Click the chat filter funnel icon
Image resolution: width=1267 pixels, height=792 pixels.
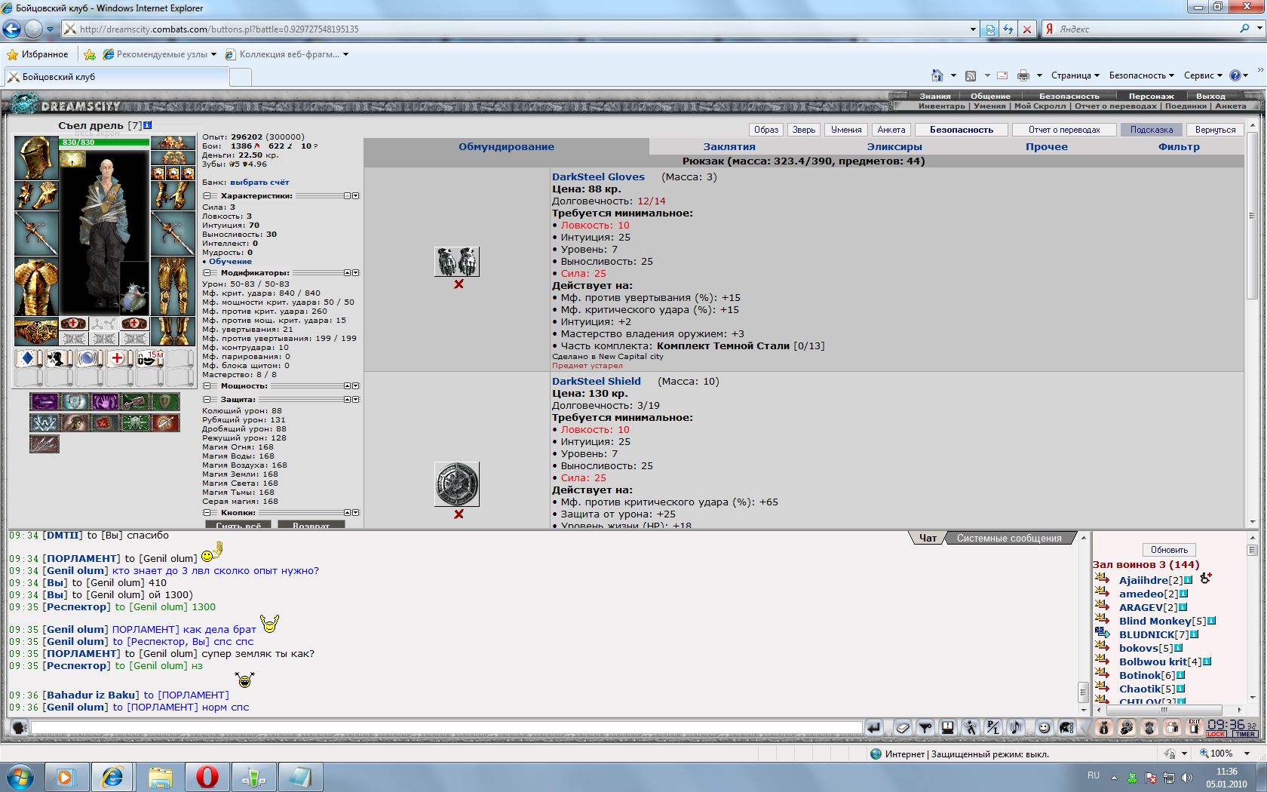pyautogui.click(x=925, y=728)
